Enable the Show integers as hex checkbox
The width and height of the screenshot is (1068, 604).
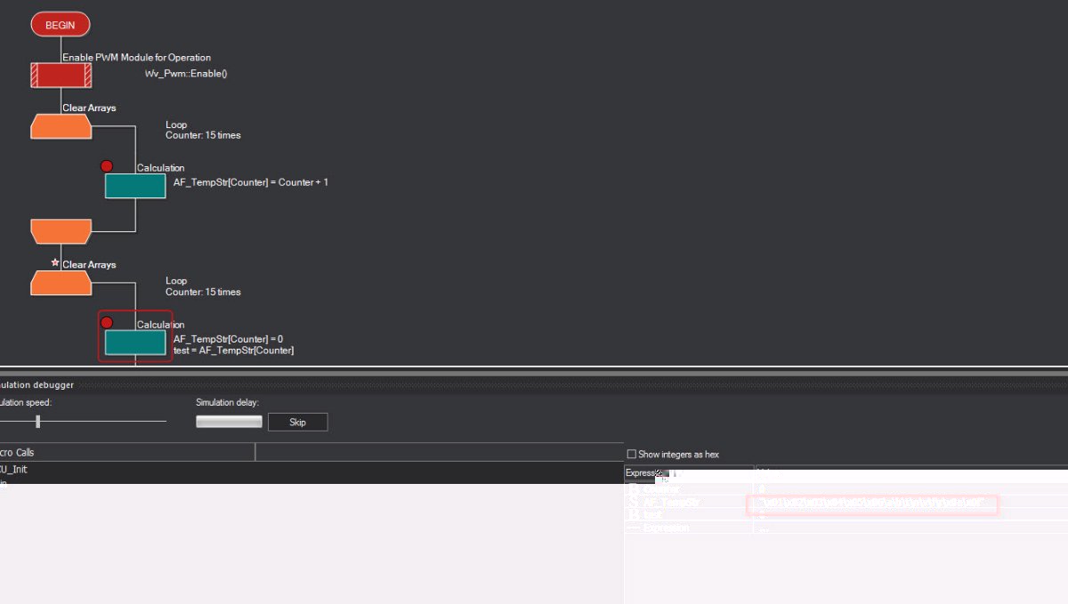[x=632, y=455]
